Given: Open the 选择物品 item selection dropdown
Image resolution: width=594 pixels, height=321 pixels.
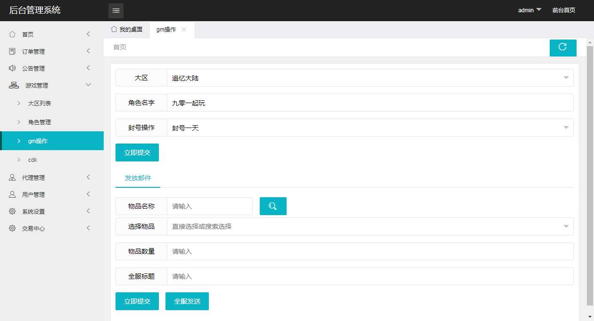Looking at the screenshot, I should click(565, 226).
